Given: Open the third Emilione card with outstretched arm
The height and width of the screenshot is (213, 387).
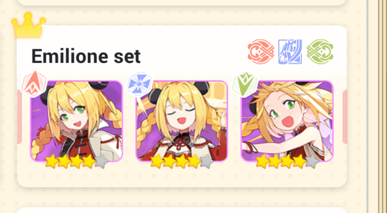Looking at the screenshot, I should pyautogui.click(x=287, y=121).
